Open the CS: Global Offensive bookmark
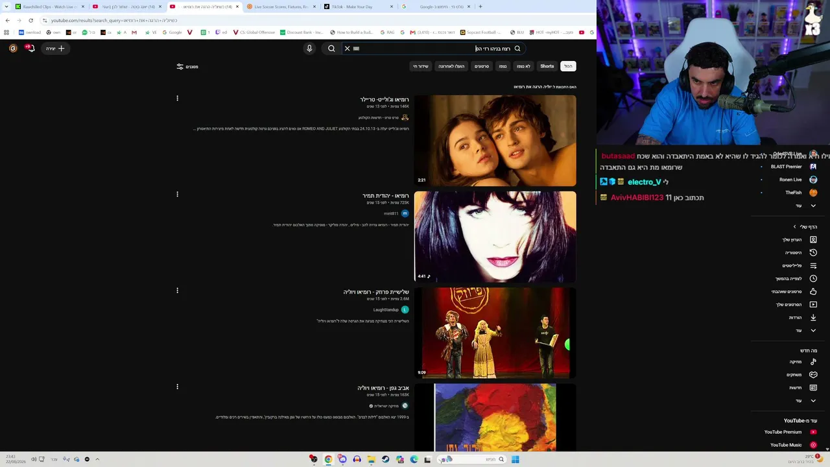 point(254,32)
